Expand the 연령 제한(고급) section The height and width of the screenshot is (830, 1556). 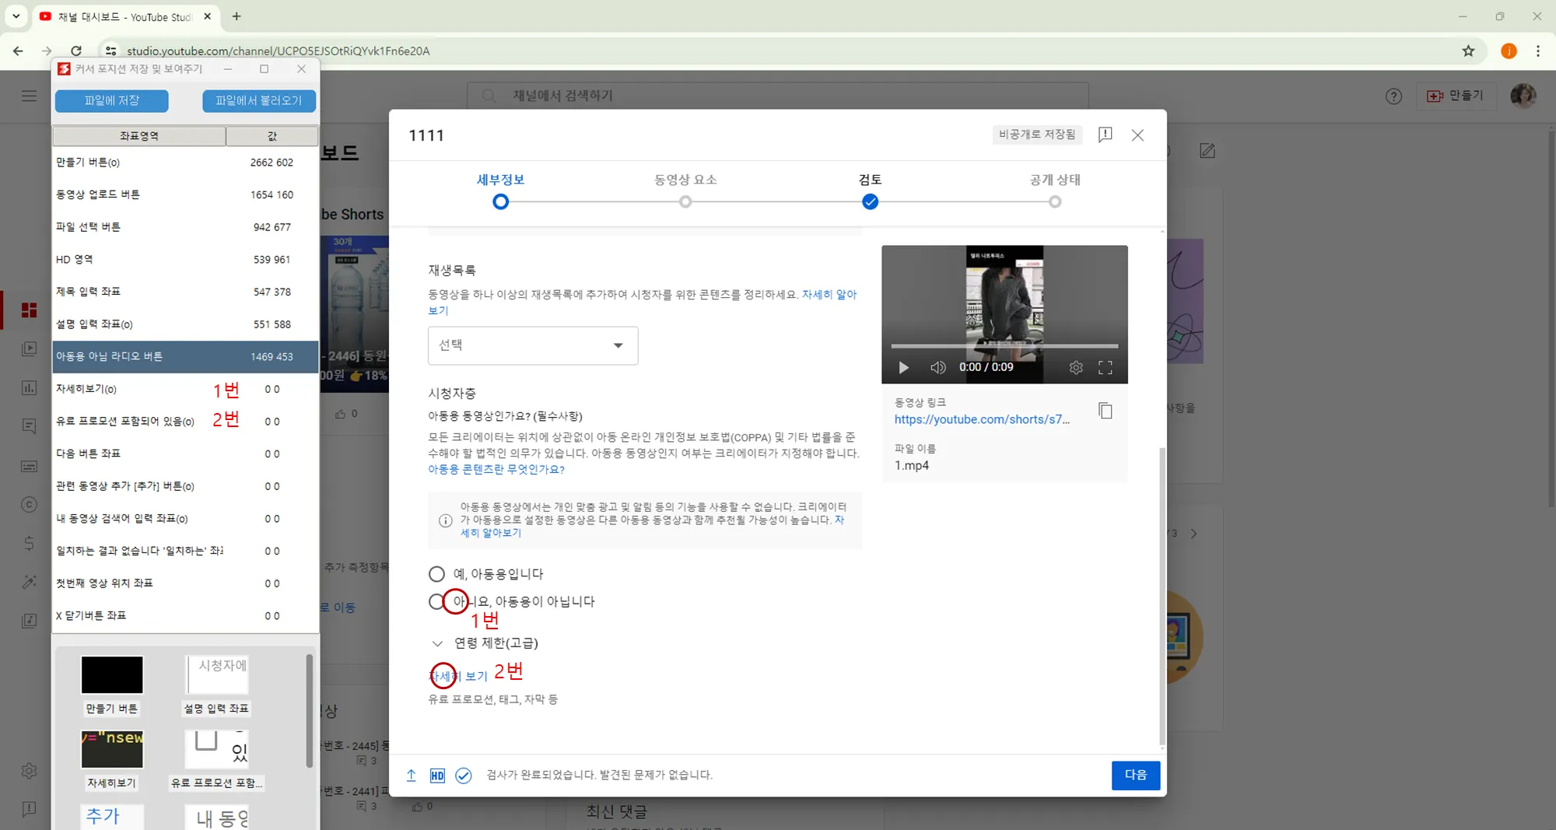pyautogui.click(x=437, y=643)
